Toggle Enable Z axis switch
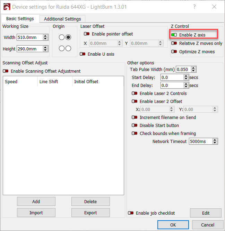The width and height of the screenshot is (225, 231). click(x=174, y=35)
